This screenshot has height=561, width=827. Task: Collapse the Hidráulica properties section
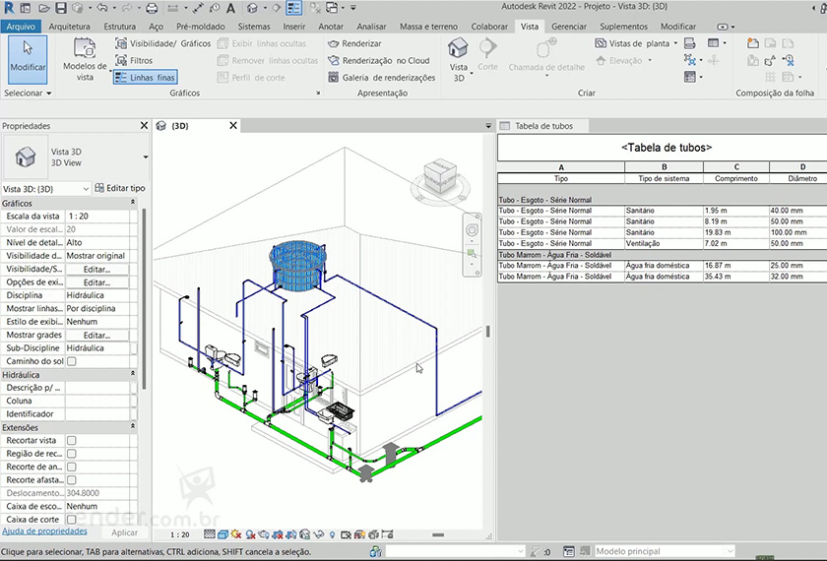click(133, 375)
